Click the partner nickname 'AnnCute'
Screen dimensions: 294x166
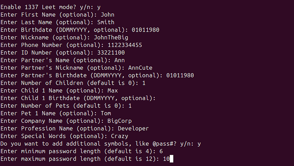pos(140,68)
